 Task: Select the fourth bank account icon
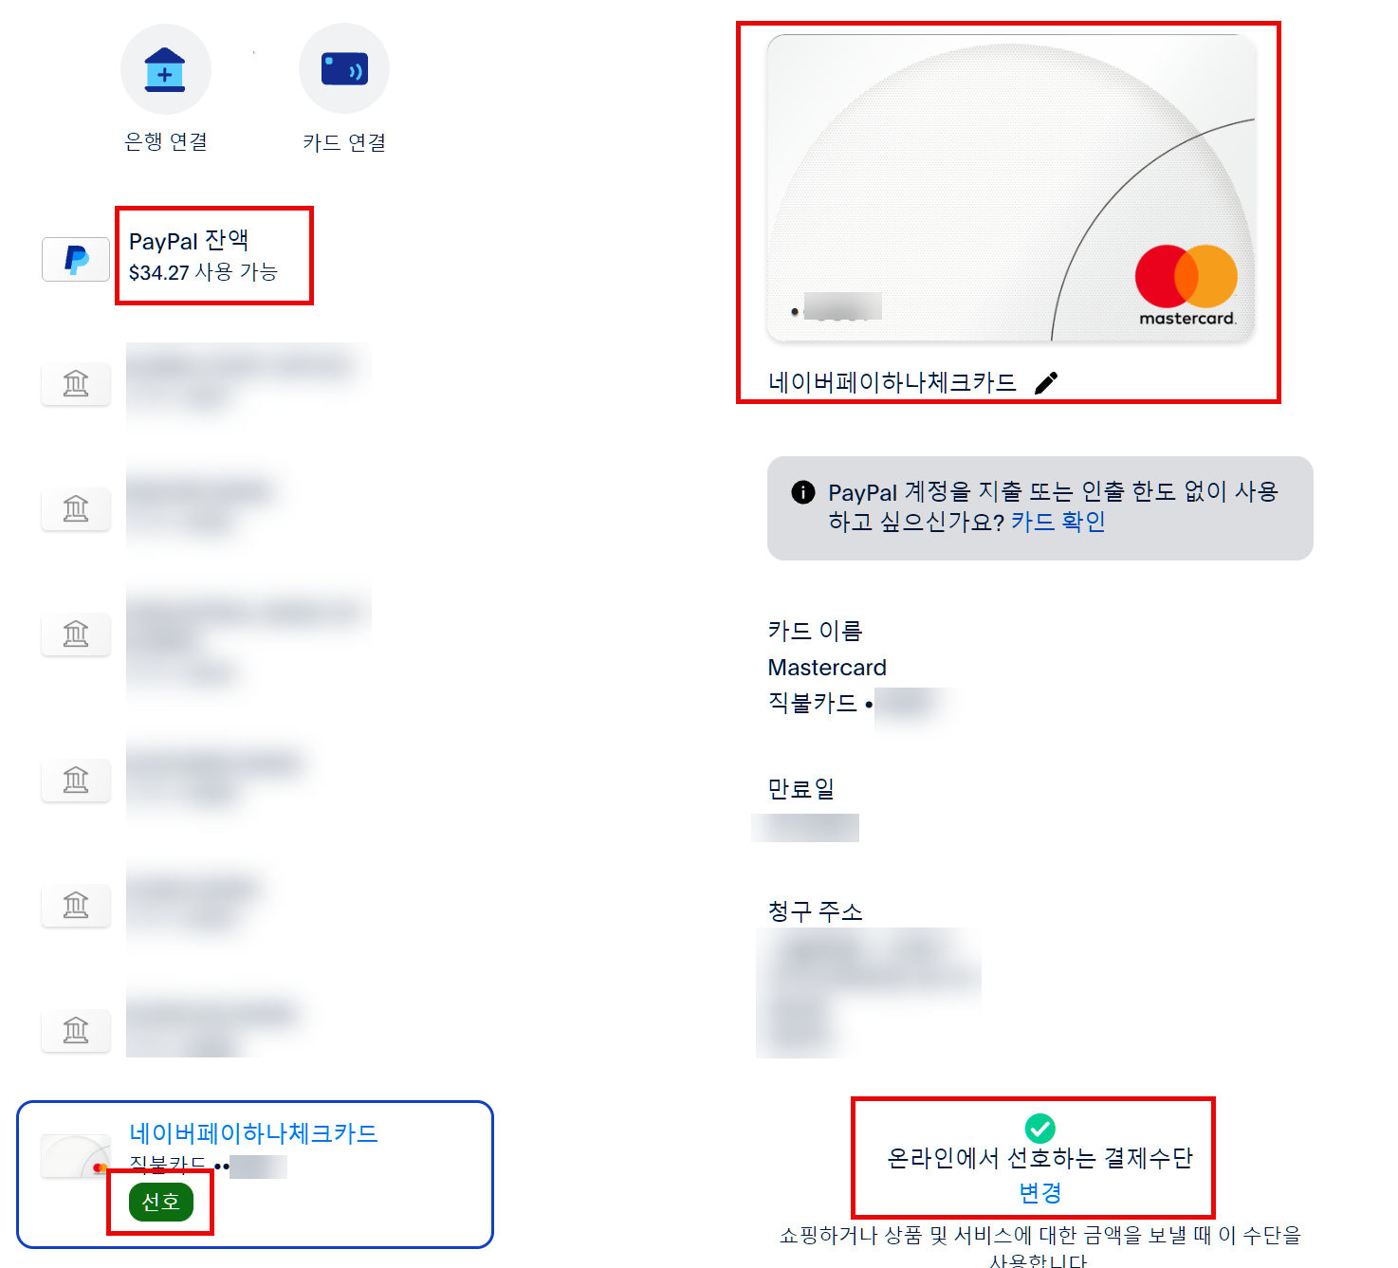click(x=76, y=781)
